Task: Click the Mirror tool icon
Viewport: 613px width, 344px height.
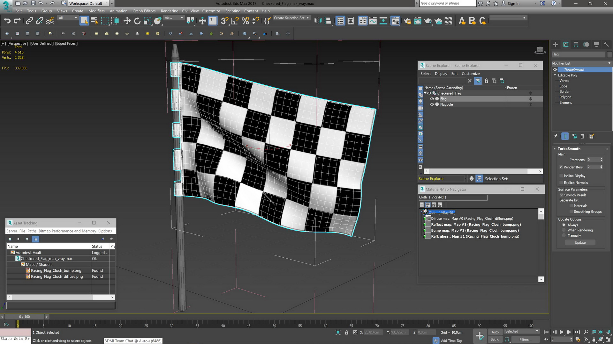Action: 318,21
